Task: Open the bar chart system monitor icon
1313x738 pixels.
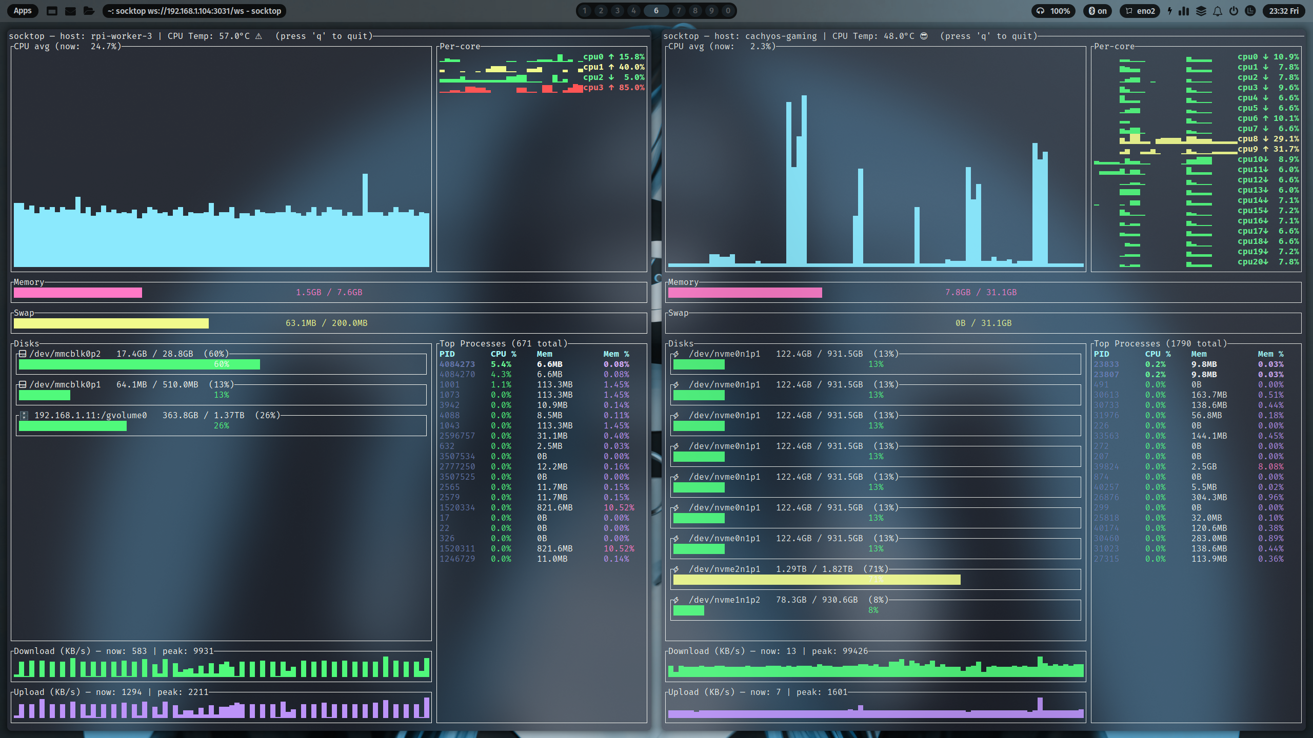Action: point(1184,11)
